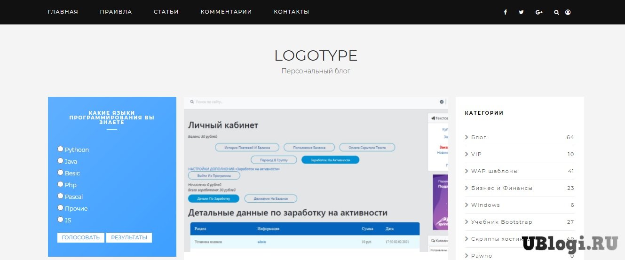
Task: Select the JS poll option
Action: [x=60, y=220]
